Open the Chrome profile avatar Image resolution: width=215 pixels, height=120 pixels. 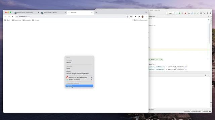pyautogui.click(x=142, y=17)
